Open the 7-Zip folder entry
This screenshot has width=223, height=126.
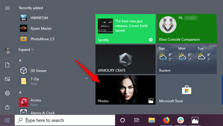tap(54, 81)
